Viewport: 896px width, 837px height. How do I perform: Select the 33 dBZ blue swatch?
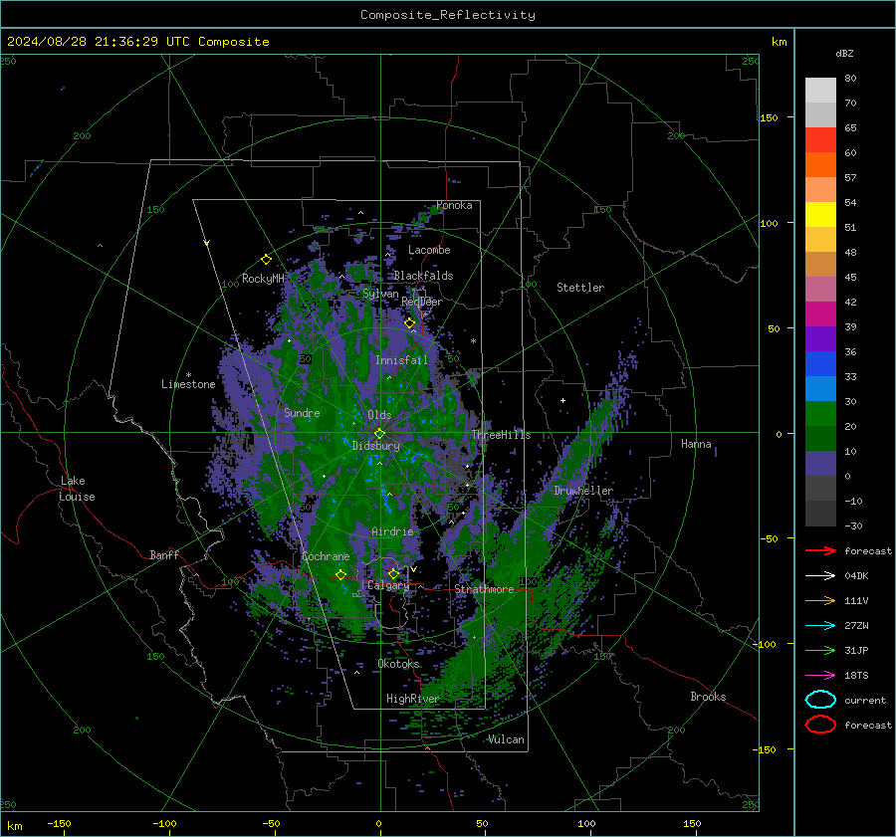(x=820, y=363)
